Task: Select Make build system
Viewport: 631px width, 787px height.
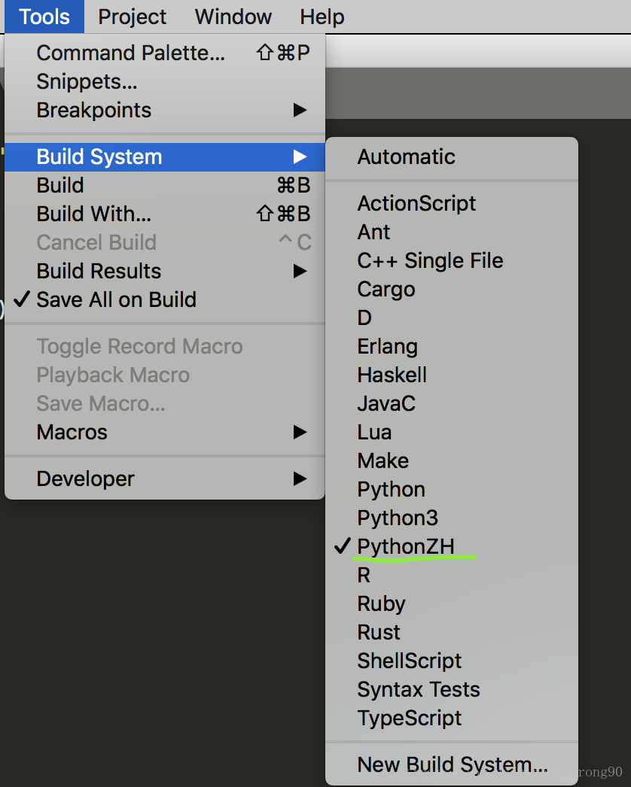Action: coord(452,460)
